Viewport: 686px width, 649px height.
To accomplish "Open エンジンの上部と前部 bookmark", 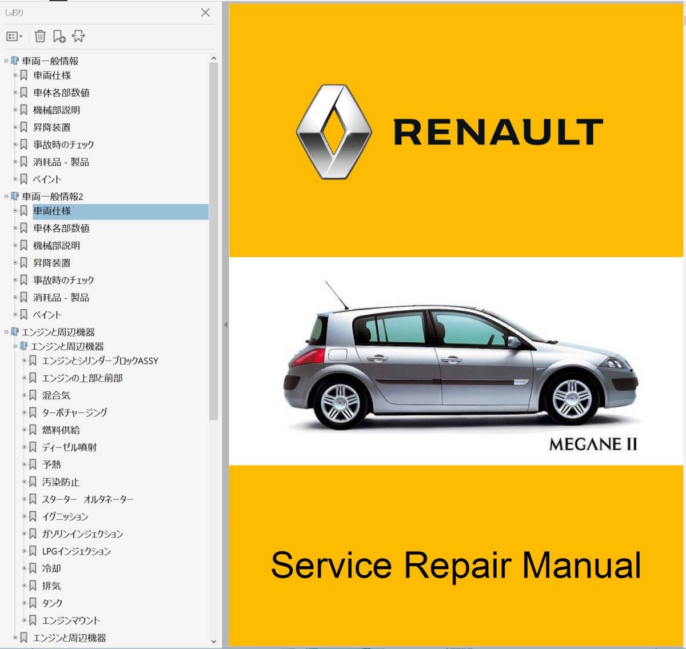I will pos(82,378).
